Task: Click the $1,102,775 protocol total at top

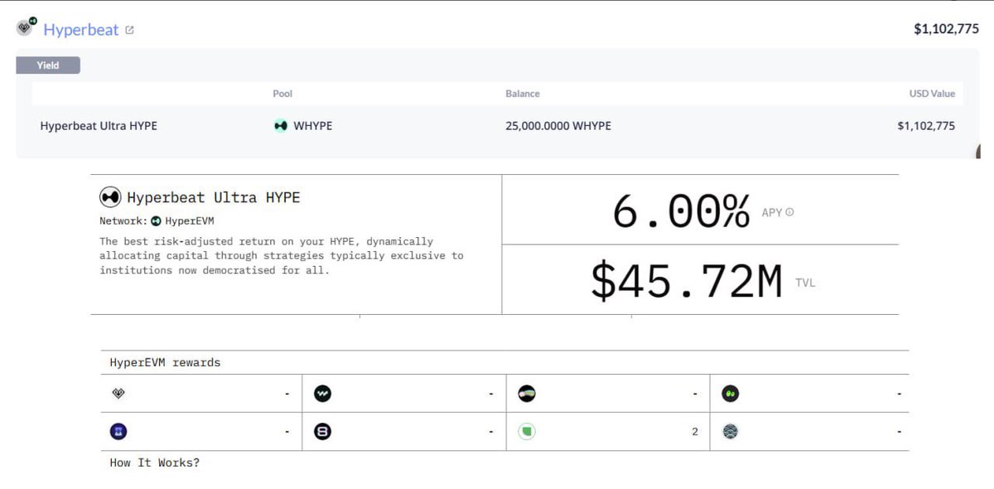Action: click(946, 29)
